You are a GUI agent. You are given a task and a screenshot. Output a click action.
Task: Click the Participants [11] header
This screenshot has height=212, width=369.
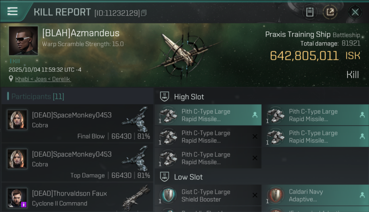(38, 96)
